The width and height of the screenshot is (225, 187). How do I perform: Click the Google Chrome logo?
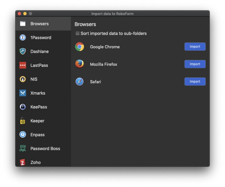tap(80, 47)
